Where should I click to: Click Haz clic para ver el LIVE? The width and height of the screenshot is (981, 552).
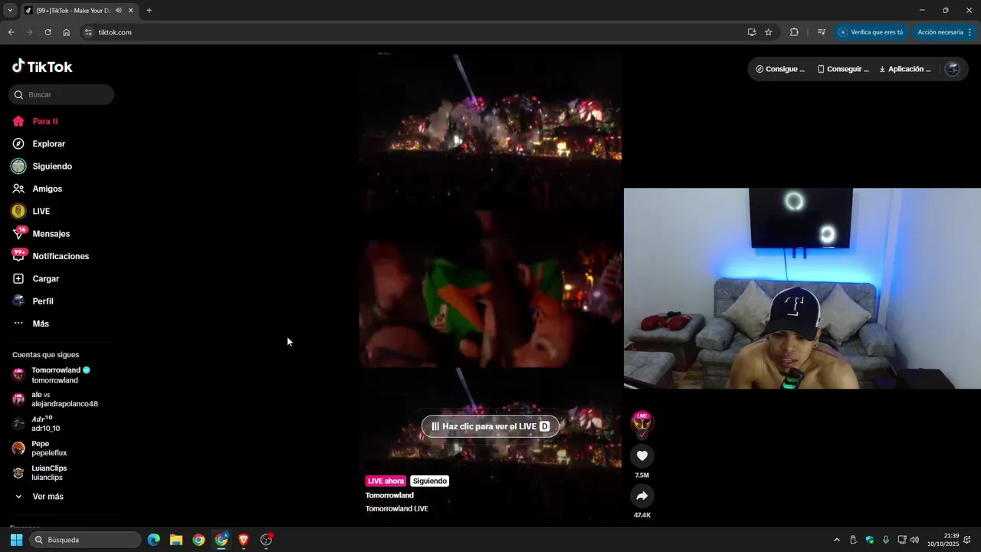tap(490, 426)
